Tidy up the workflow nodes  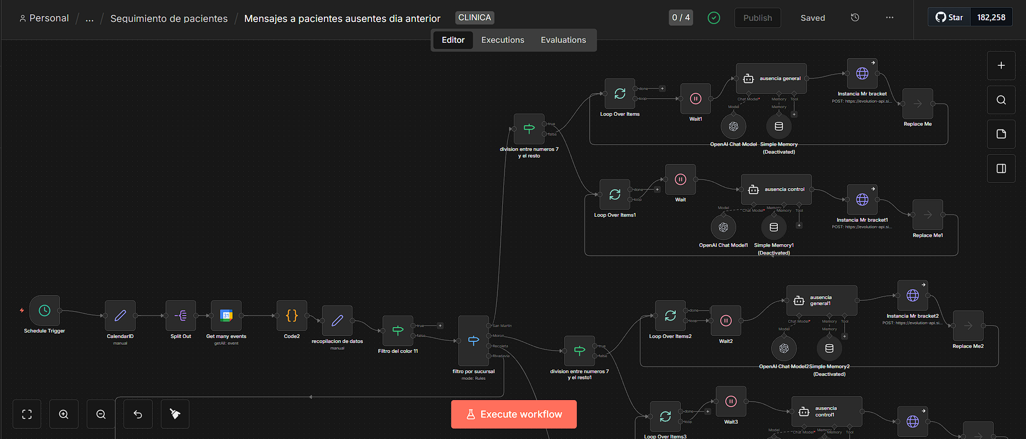tap(175, 414)
